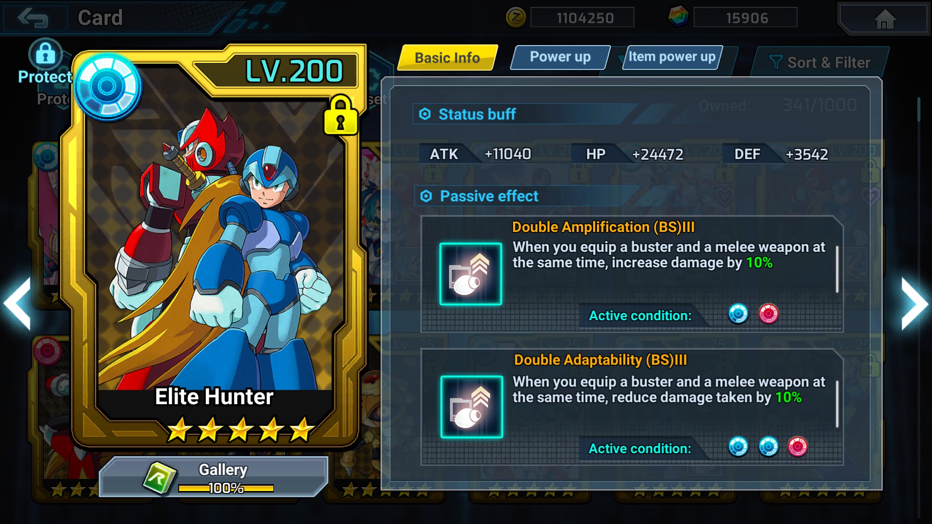Show the next card with right arrow
This screenshot has height=524, width=932.
tap(915, 304)
